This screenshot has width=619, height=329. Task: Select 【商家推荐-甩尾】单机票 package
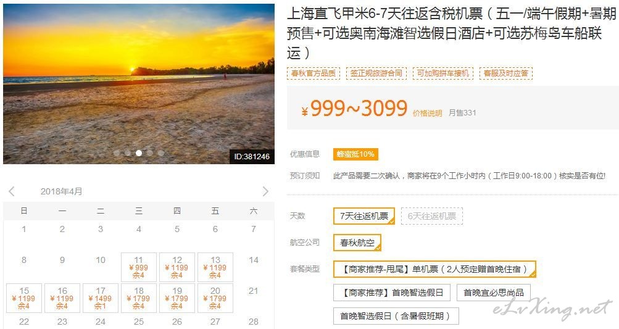click(434, 269)
